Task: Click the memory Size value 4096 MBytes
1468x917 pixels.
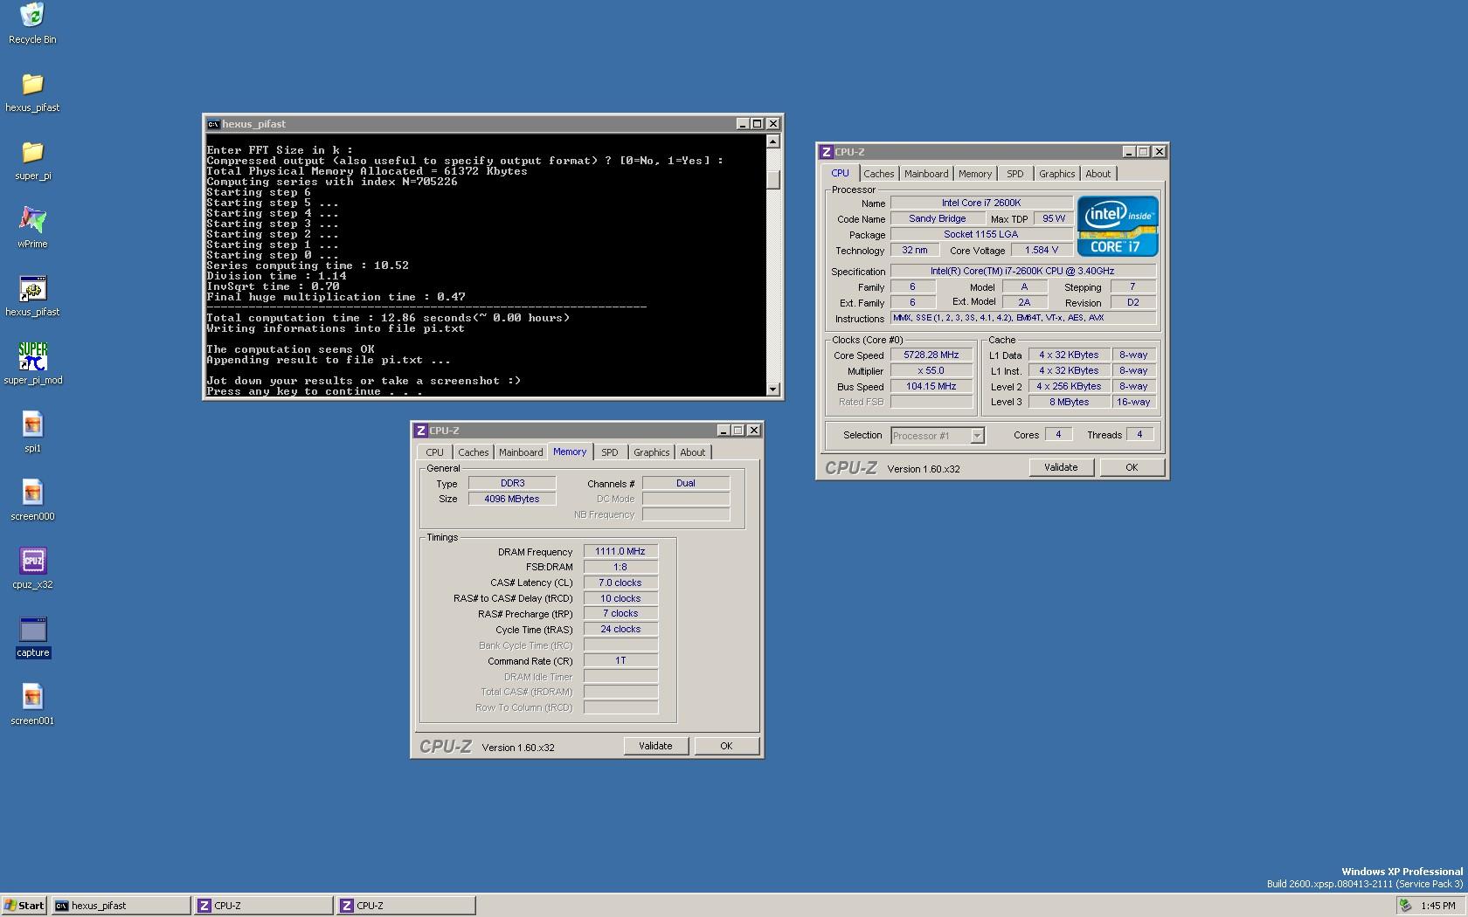Action: [512, 500]
